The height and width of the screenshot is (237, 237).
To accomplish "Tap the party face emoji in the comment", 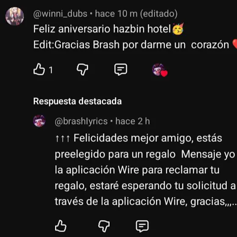I will tap(178, 29).
